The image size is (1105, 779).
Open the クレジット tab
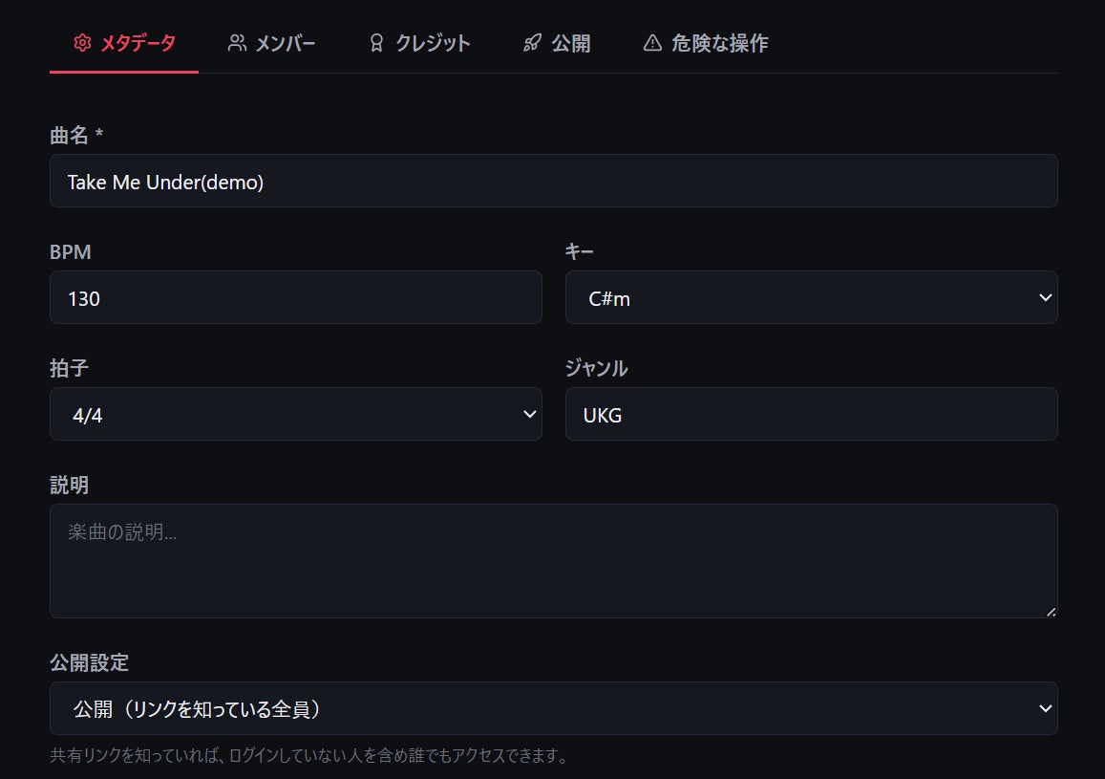click(420, 43)
